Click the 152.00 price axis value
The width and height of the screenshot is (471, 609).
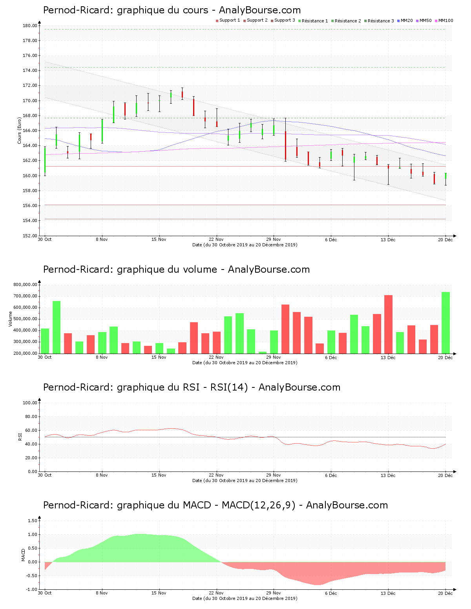(x=30, y=236)
